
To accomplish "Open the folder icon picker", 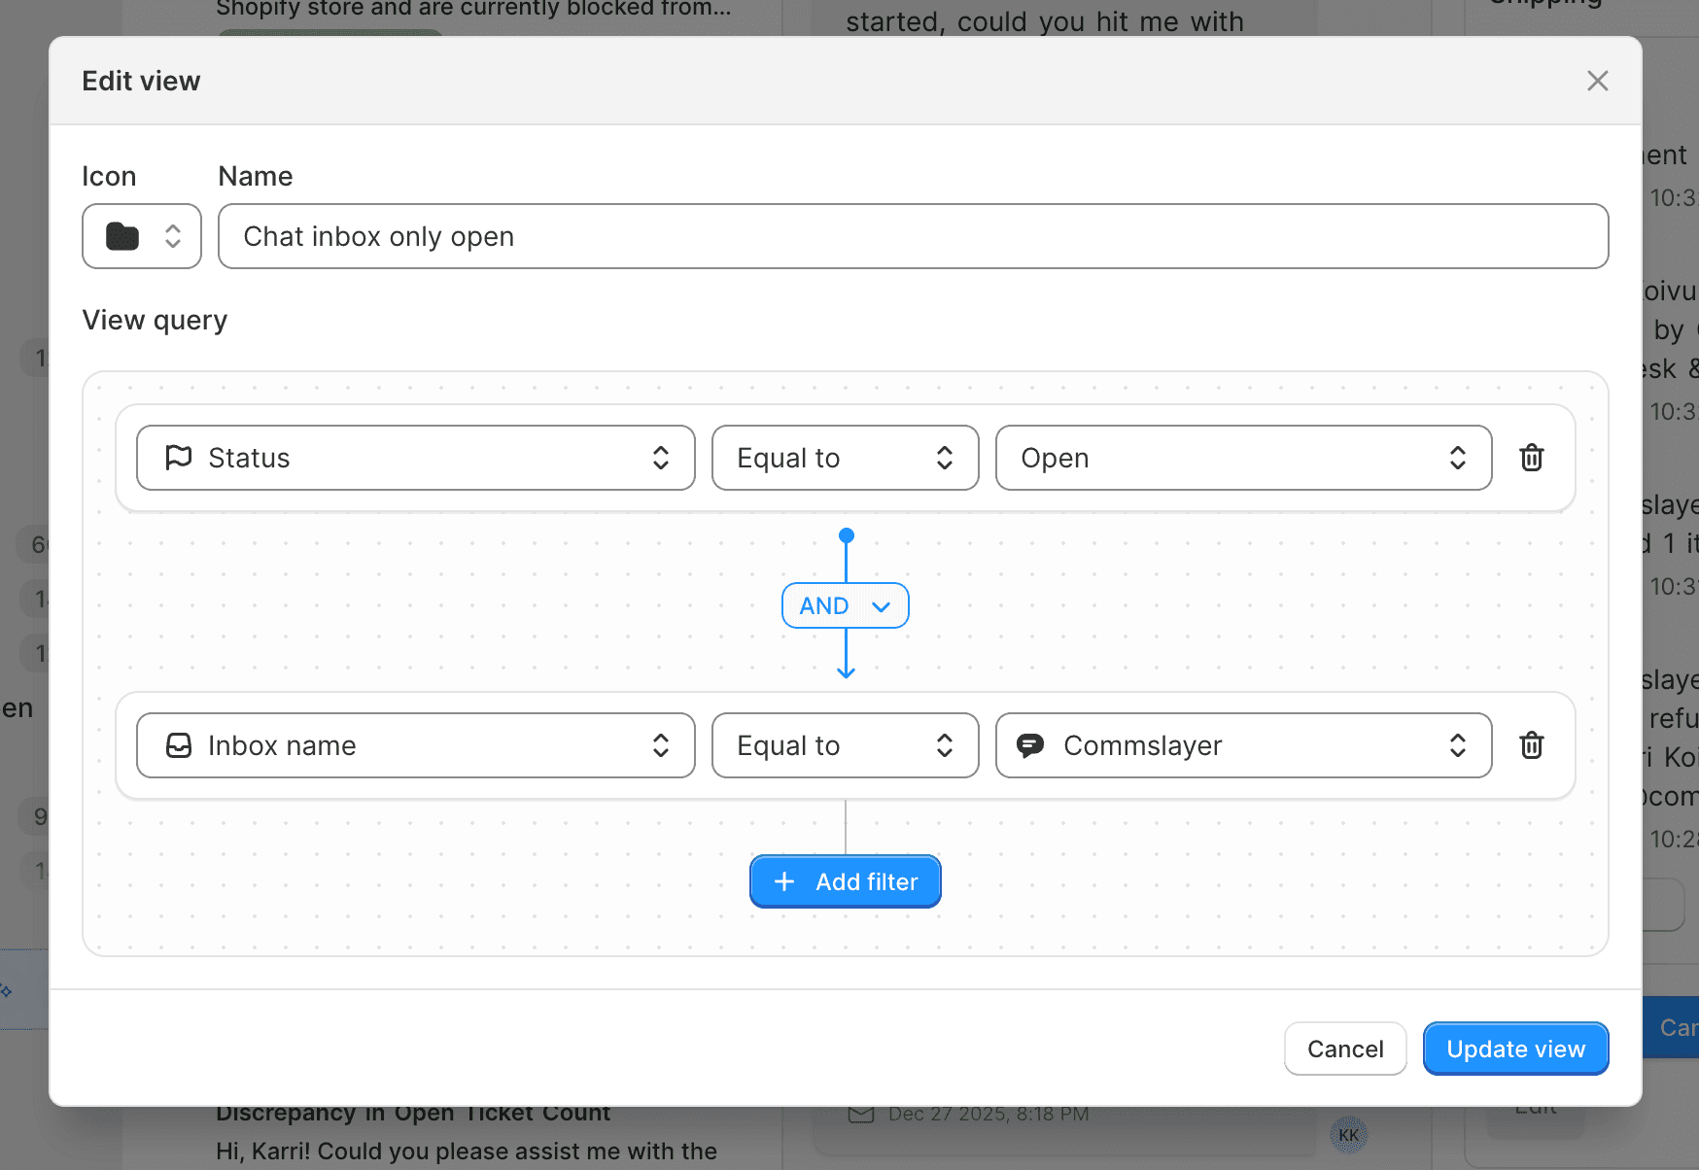I will [x=142, y=236].
